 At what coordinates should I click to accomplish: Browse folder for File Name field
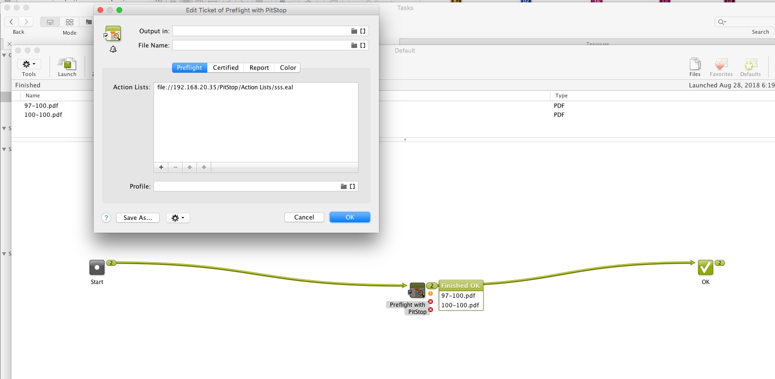click(354, 46)
